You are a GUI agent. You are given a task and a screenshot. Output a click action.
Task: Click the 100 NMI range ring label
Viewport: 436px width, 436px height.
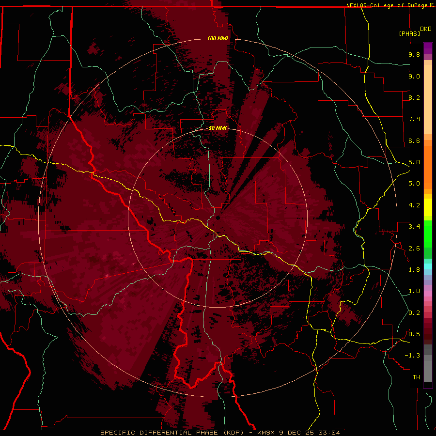coord(218,38)
